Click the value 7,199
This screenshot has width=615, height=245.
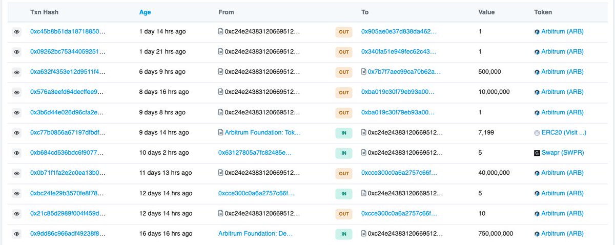(486, 133)
